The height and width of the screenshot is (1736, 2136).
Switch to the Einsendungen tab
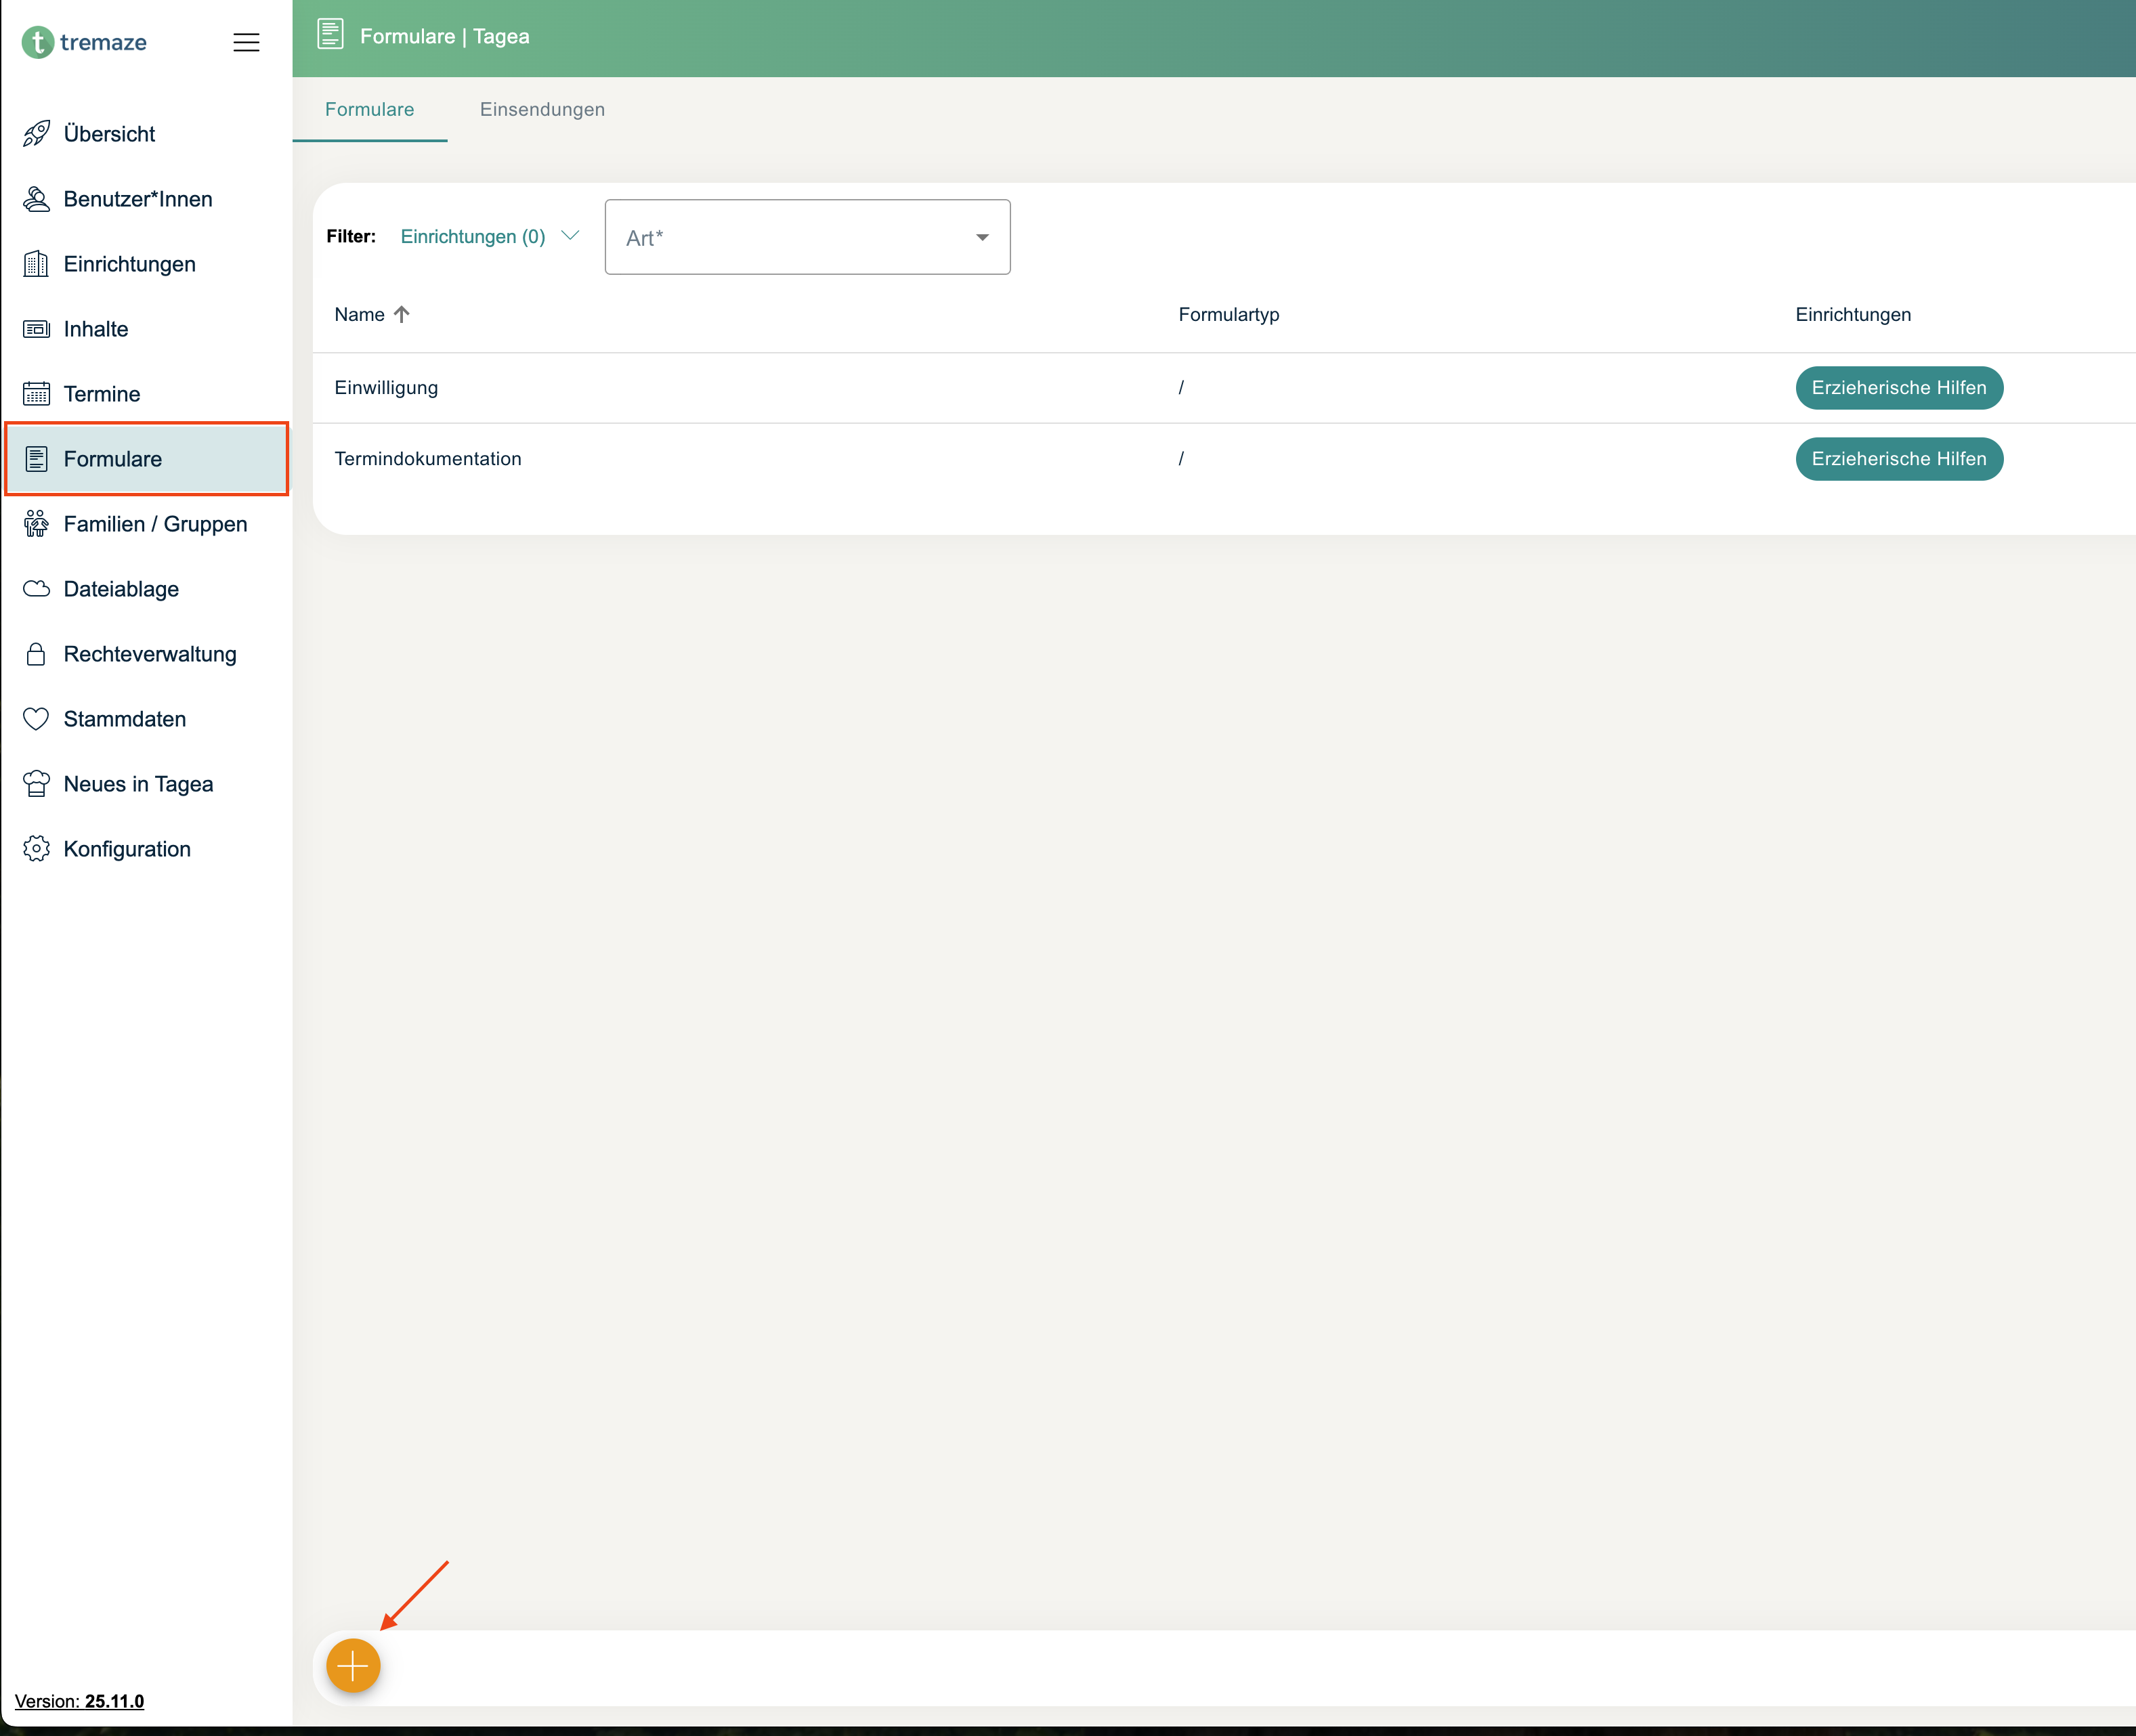coord(542,109)
